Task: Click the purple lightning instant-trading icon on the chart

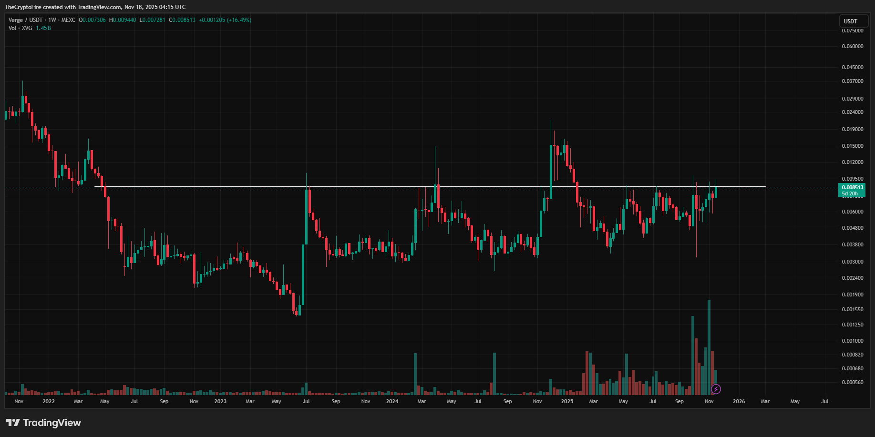Action: click(x=716, y=389)
